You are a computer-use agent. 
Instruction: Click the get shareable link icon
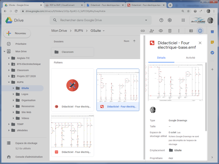click(x=143, y=31)
